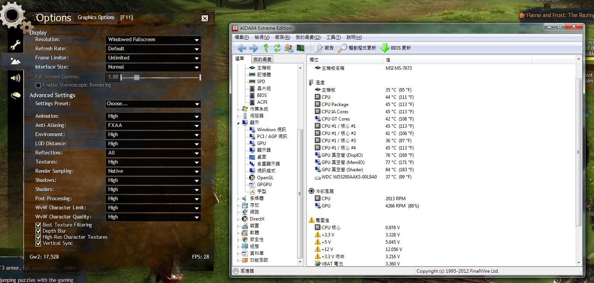This screenshot has width=594, height=283.
Task: Open the 我的最愛(O) menu
Action: 308,37
